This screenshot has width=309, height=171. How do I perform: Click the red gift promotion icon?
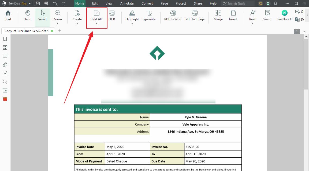coord(5,99)
